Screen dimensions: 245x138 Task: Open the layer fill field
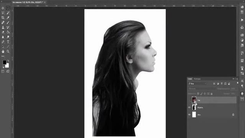[233, 94]
